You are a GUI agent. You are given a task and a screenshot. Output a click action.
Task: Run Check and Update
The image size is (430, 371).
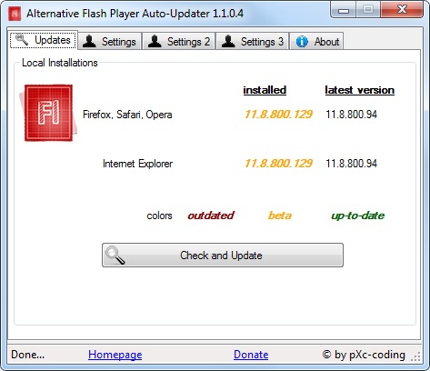(x=223, y=256)
